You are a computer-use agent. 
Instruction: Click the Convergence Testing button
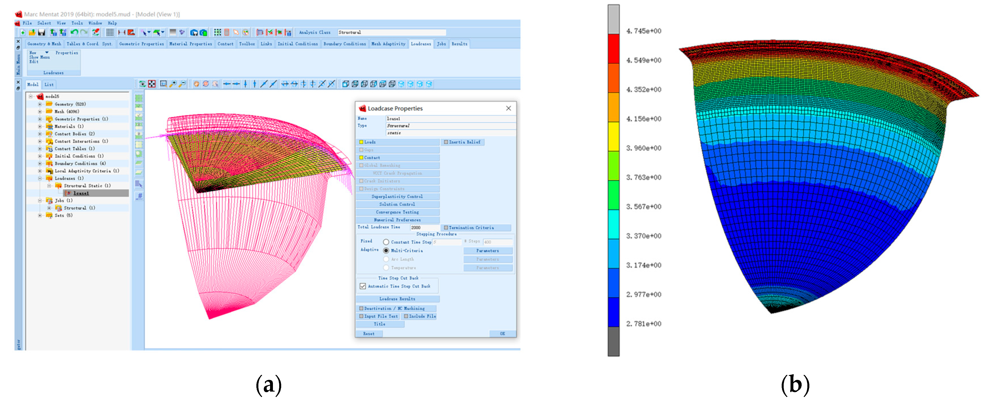pyautogui.click(x=397, y=212)
